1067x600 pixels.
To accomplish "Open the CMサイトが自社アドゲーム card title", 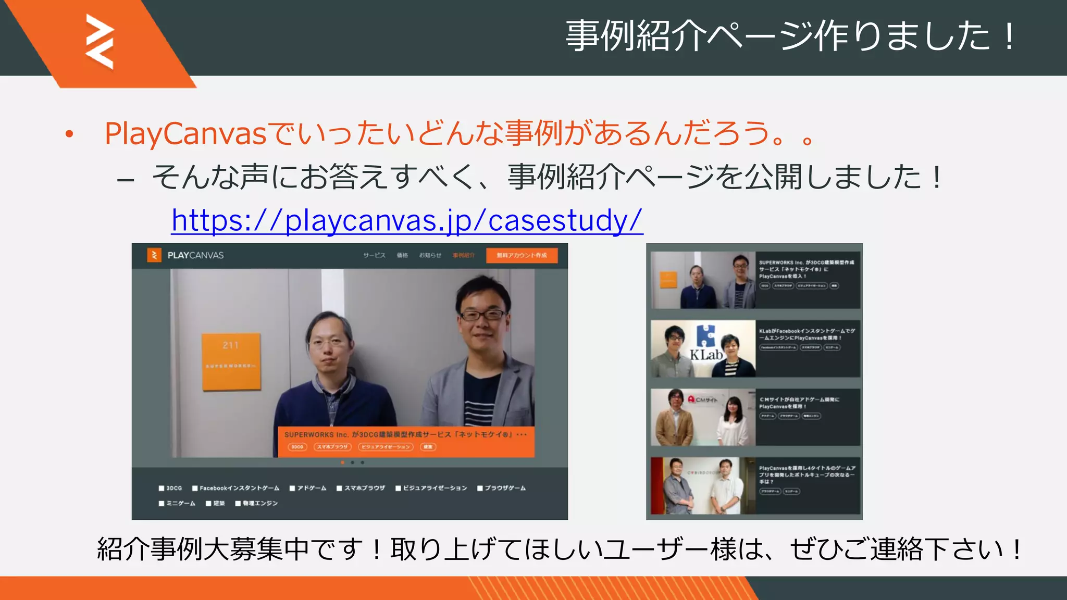I will point(799,403).
